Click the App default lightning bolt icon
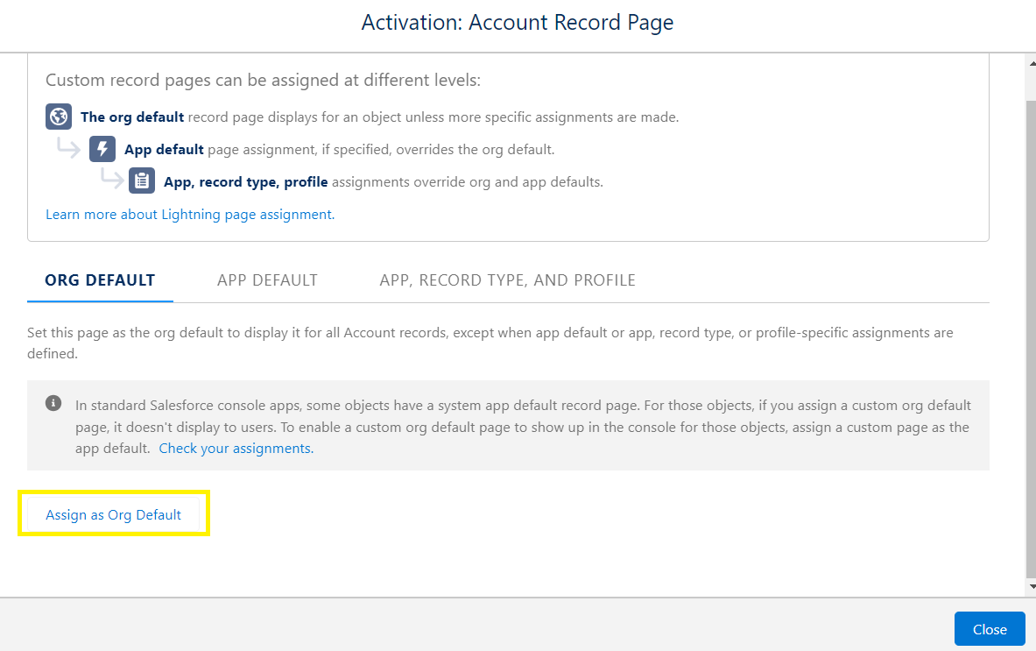 pyautogui.click(x=102, y=149)
